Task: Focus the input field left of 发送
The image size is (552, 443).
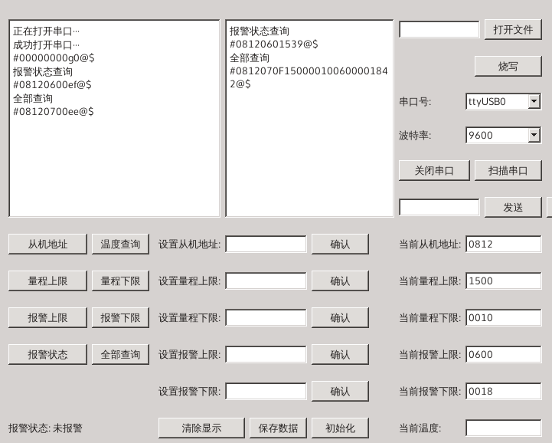Action: point(439,207)
